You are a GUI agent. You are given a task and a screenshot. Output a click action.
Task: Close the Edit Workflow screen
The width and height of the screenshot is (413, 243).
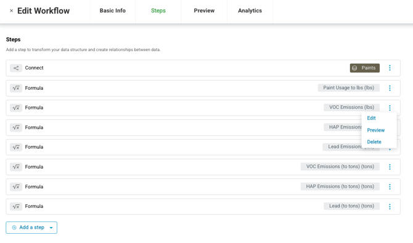click(x=11, y=11)
